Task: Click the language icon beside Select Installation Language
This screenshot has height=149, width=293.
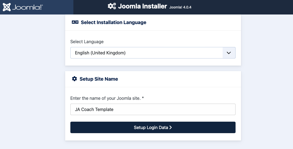Action: (x=75, y=22)
